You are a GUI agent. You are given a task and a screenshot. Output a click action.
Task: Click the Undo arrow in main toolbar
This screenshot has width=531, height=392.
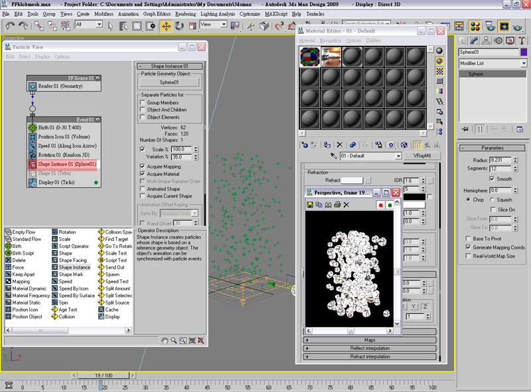click(x=10, y=26)
